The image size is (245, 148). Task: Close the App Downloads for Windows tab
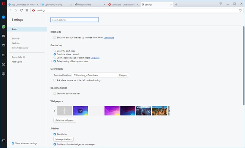point(38,4)
